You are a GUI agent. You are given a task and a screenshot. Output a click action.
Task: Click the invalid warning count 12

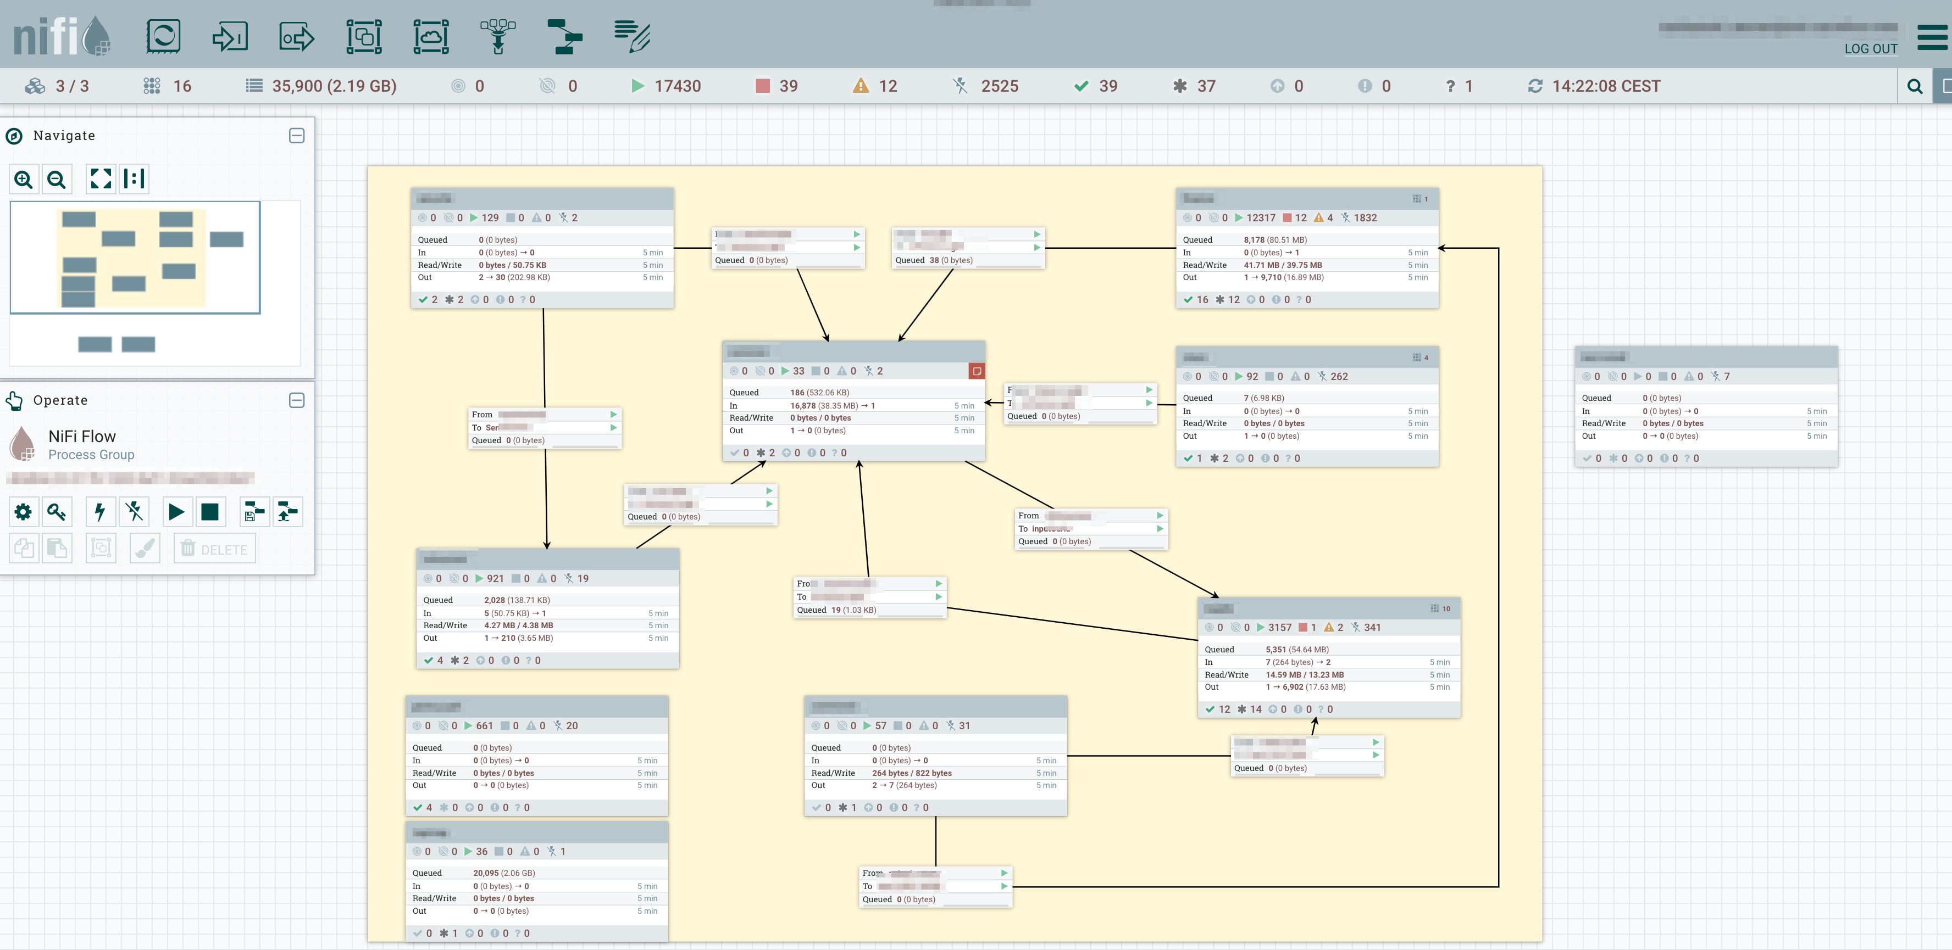875,86
